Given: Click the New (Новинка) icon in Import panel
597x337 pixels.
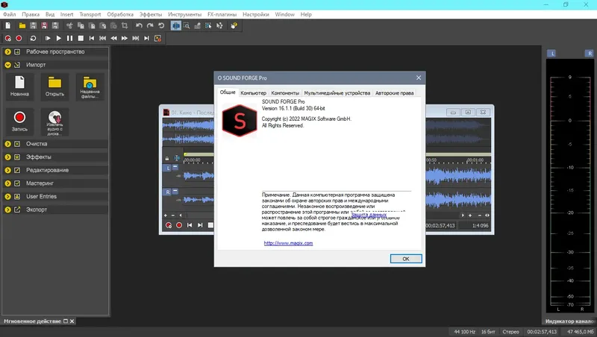Looking at the screenshot, I should pos(20,86).
